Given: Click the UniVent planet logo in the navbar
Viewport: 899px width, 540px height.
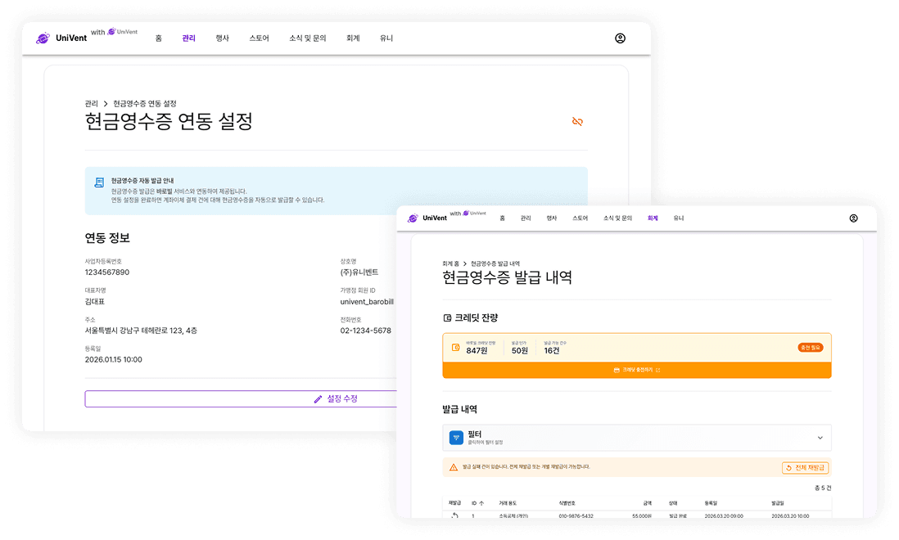Looking at the screenshot, I should [x=41, y=38].
